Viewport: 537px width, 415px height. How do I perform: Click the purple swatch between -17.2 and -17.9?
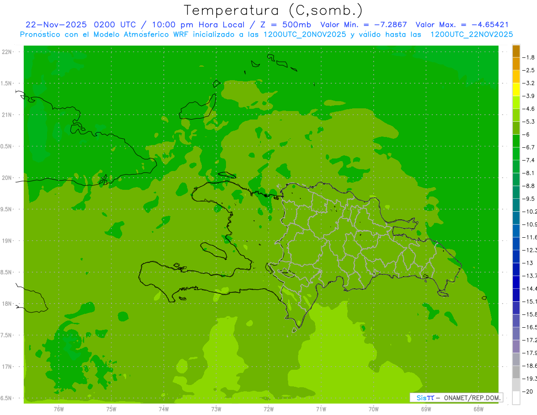[516, 346]
